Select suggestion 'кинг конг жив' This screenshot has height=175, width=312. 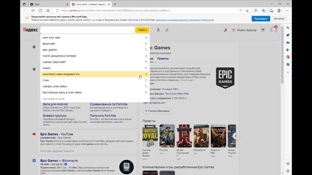(95, 37)
